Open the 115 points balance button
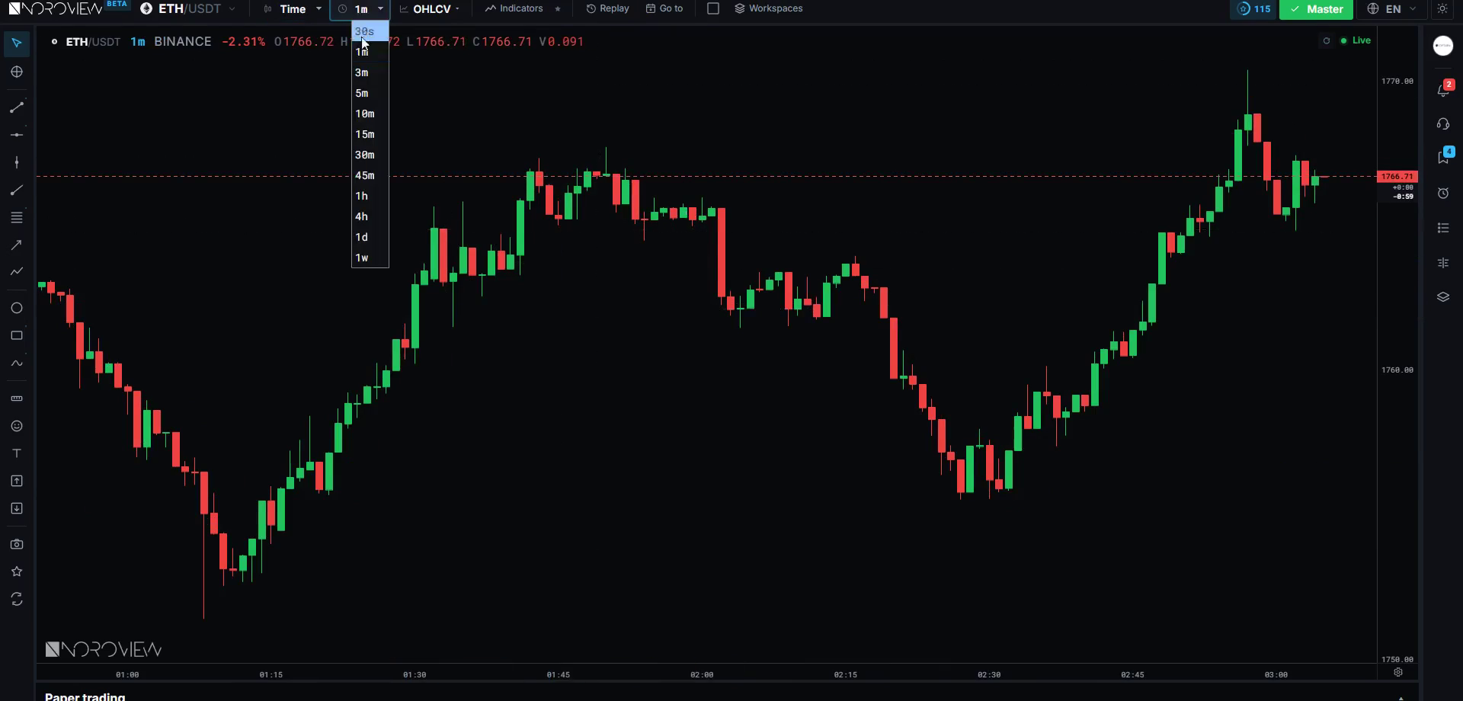Screen dimensions: 1463x701 click(x=1253, y=9)
